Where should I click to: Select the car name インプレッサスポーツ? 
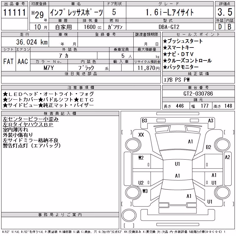[x=76, y=12]
